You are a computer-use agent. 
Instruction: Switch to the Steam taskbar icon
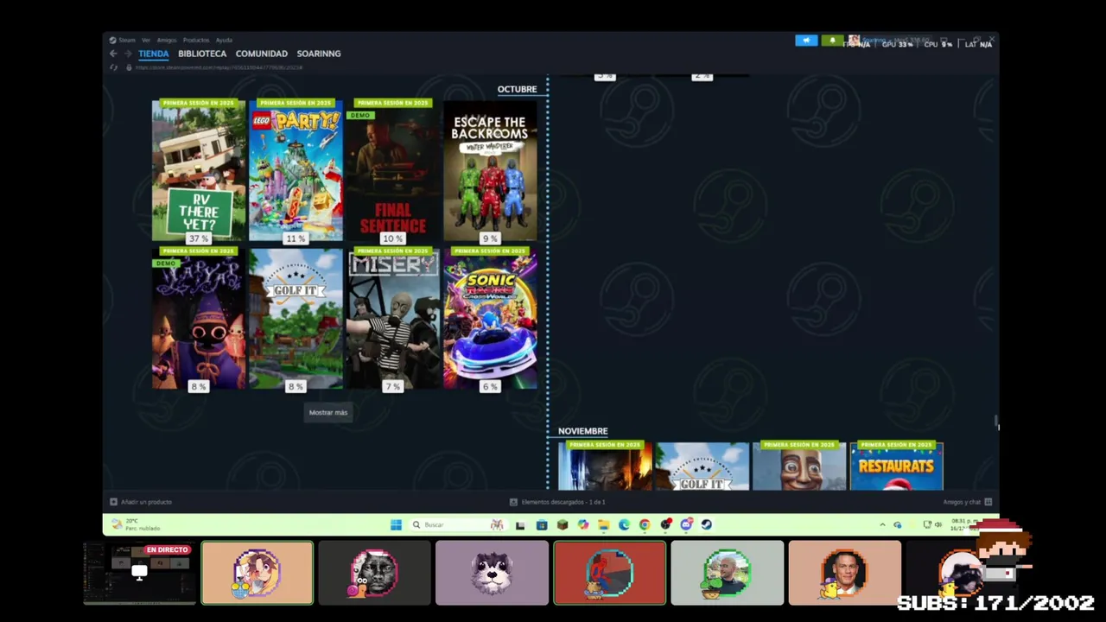[707, 524]
